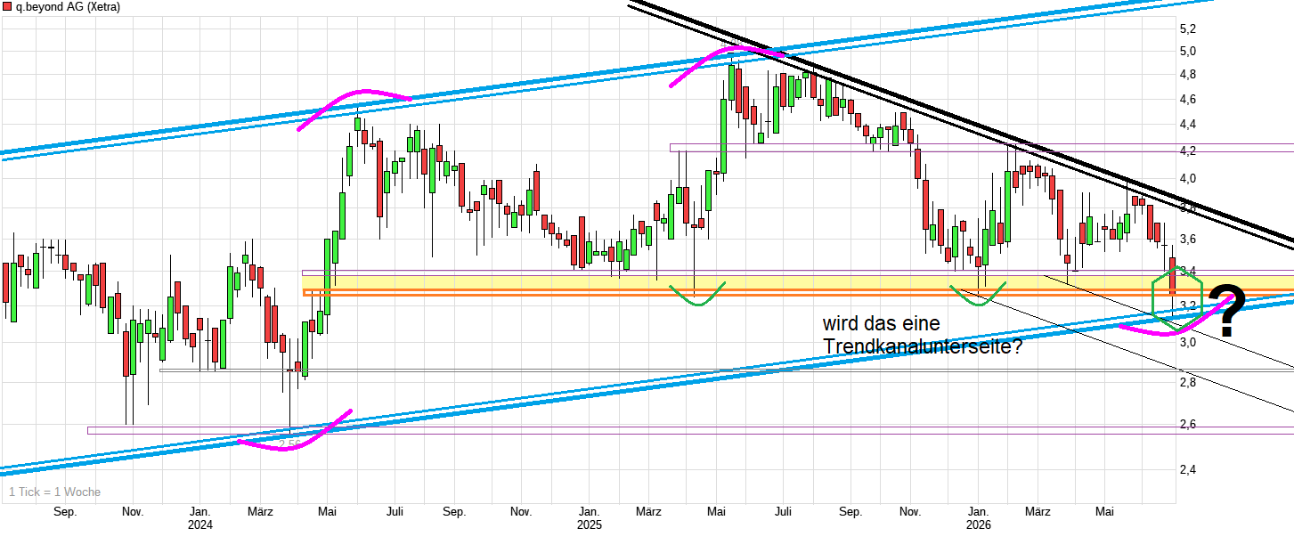This screenshot has width=1294, height=553.
Task: Click the green hexagon marker on the chart
Action: click(1177, 299)
